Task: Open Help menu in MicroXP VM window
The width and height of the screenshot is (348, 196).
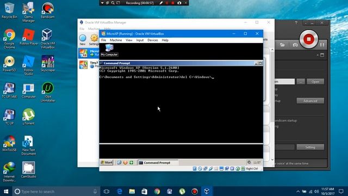Action: coord(165,40)
